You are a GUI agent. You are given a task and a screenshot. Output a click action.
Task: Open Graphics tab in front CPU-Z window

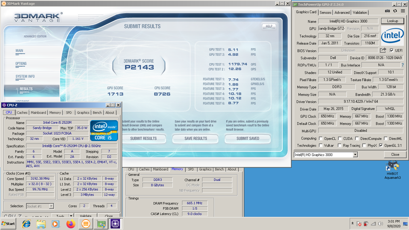[x=83, y=113]
